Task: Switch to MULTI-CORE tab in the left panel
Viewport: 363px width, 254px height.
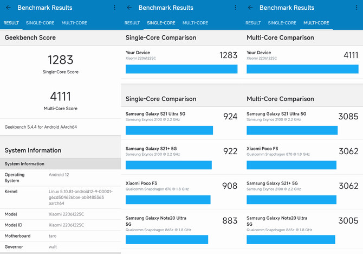Action: tap(74, 23)
